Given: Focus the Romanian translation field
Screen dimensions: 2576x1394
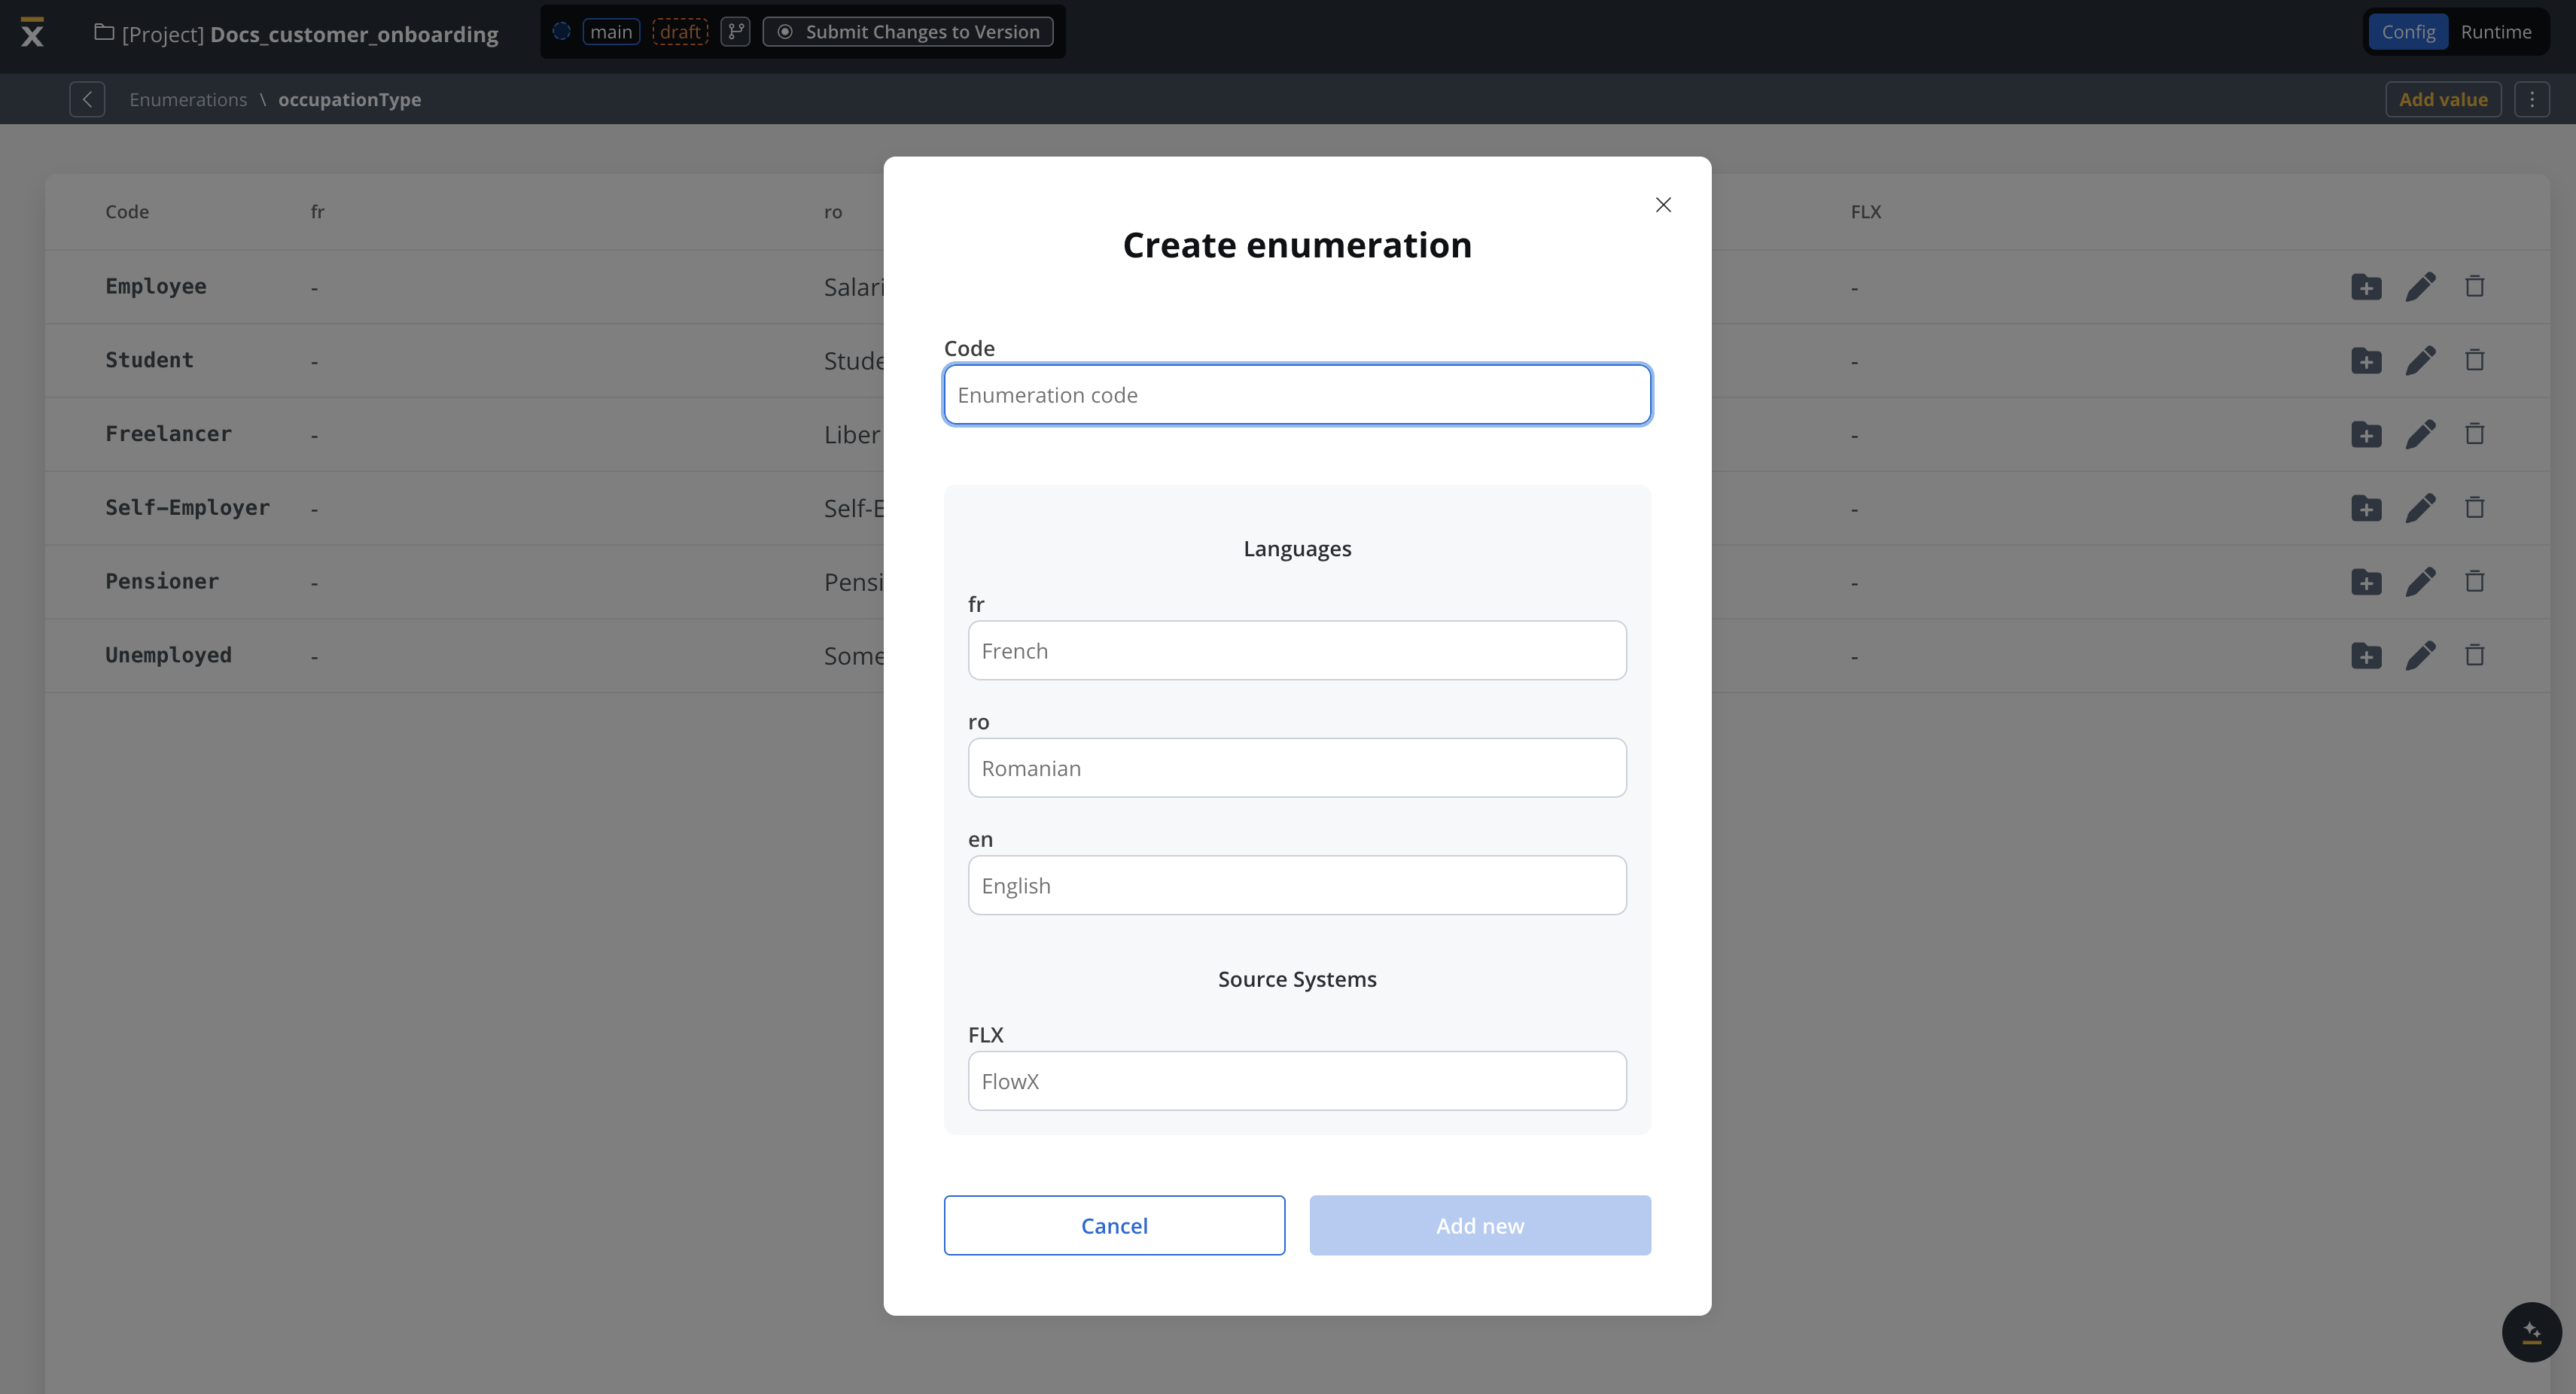Looking at the screenshot, I should tap(1297, 768).
